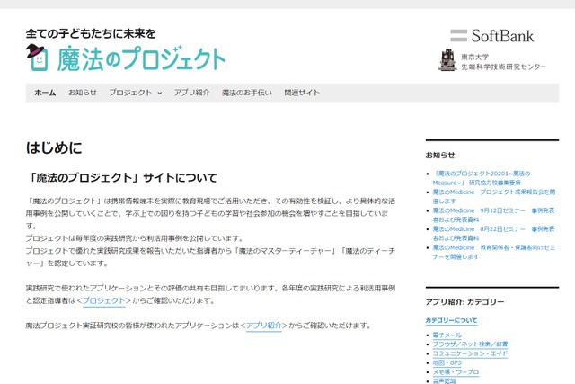
Task: Open the 教育関係者・保護者向けセミナー news link
Action: [x=493, y=252]
